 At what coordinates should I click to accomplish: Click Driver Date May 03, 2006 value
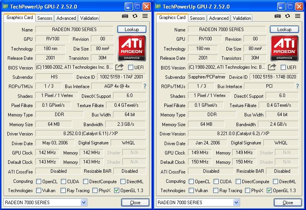pyautogui.click(x=55, y=143)
